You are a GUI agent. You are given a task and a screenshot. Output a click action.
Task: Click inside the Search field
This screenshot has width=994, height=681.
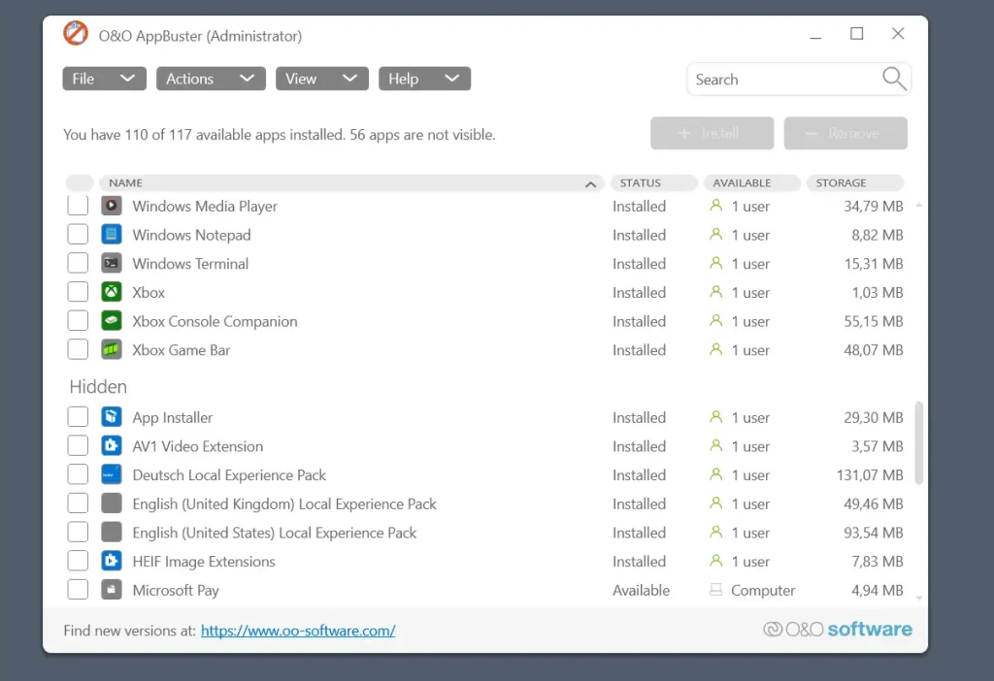pos(777,79)
